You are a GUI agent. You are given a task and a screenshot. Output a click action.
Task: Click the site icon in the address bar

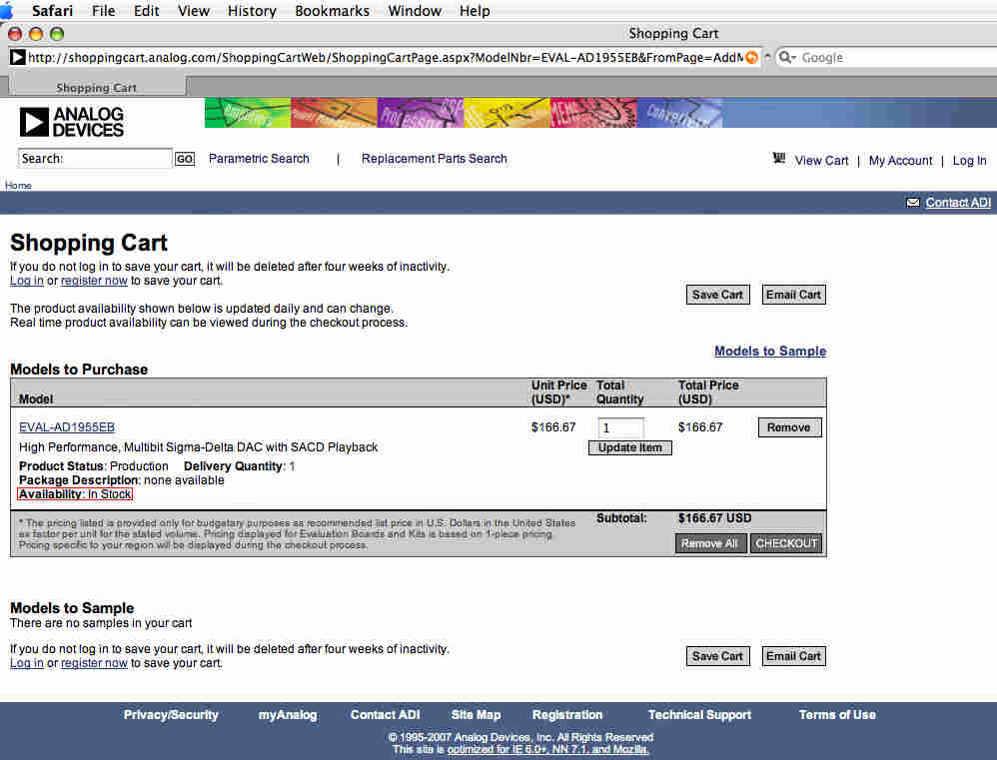tap(17, 57)
